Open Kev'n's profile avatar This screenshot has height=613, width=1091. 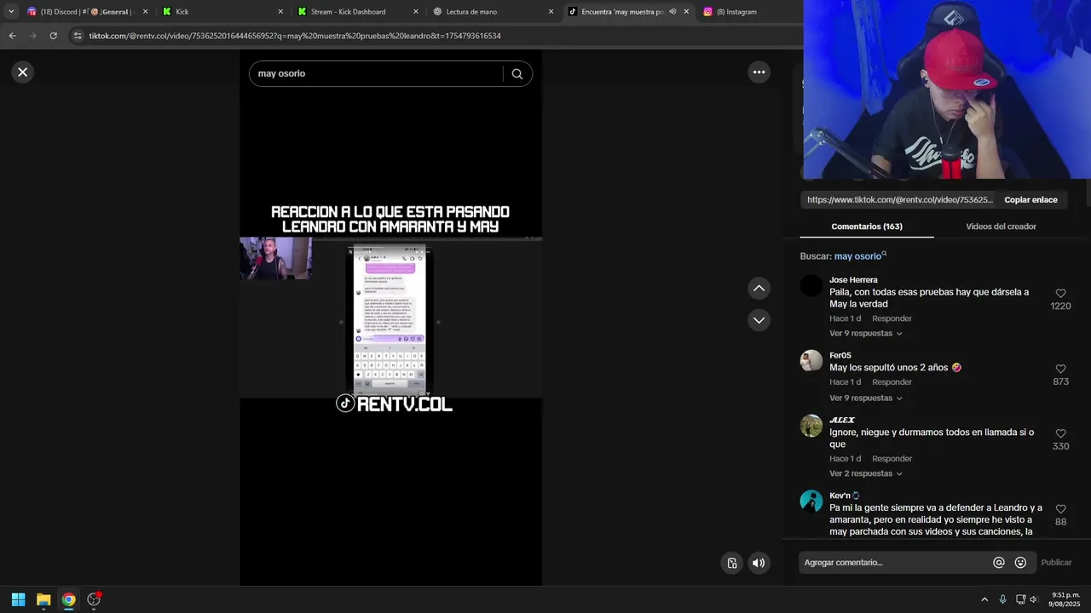[811, 501]
